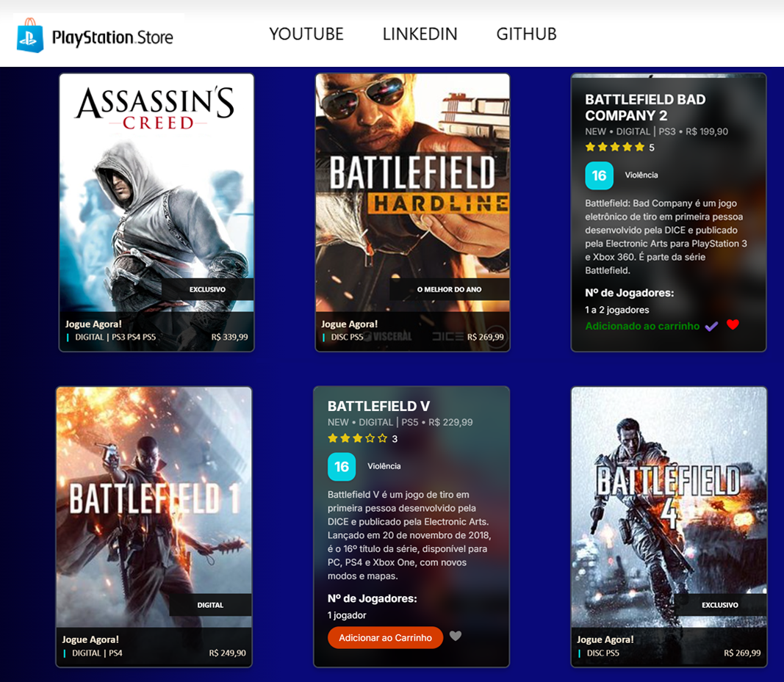Click the O MELHOR DO ANO badge
Image resolution: width=784 pixels, height=682 pixels.
(x=450, y=289)
